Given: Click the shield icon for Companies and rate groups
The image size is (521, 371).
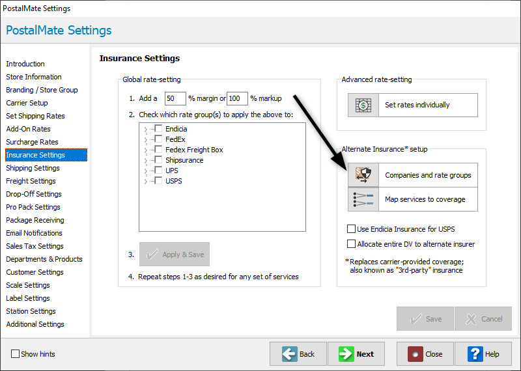Looking at the screenshot, I should 363,174.
